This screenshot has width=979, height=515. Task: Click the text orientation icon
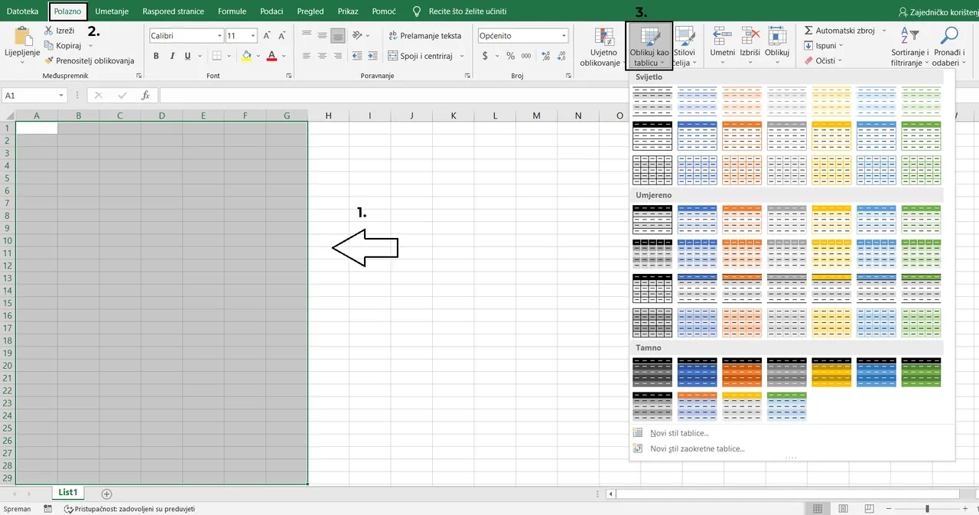(357, 35)
